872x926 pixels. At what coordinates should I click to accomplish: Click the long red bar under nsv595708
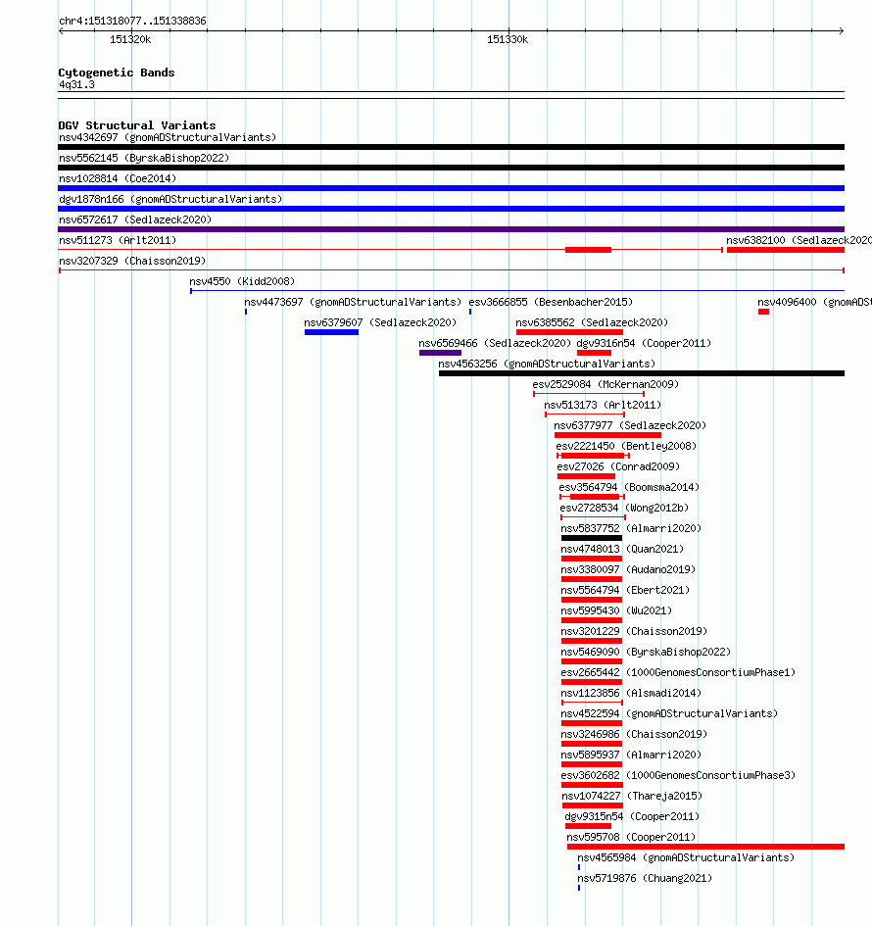click(706, 847)
